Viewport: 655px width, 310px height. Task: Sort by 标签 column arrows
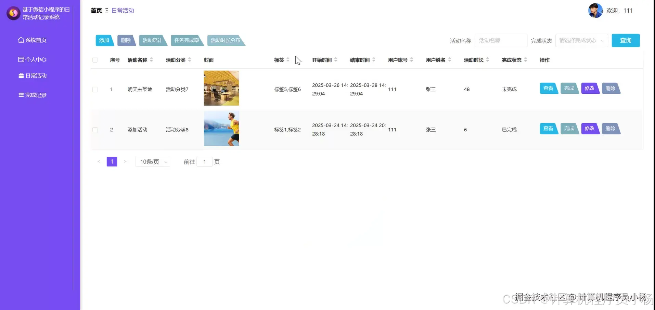(288, 60)
